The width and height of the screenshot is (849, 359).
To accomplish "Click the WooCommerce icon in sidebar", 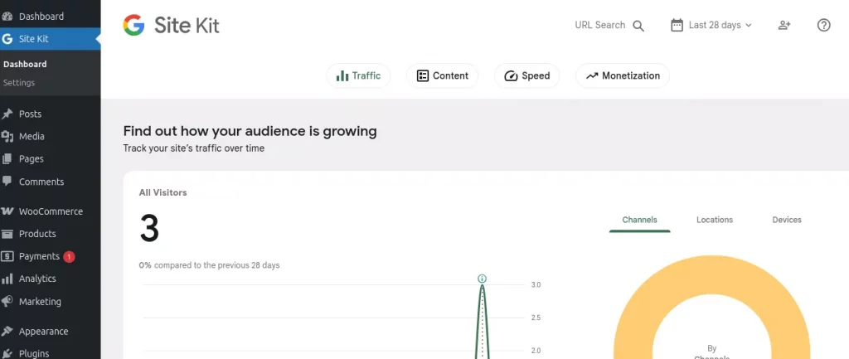I will tap(7, 211).
